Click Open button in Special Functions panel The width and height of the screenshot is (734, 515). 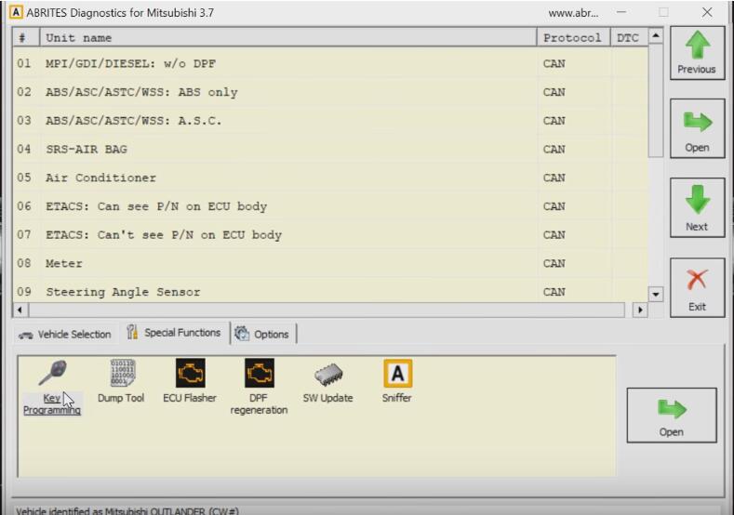tap(672, 415)
